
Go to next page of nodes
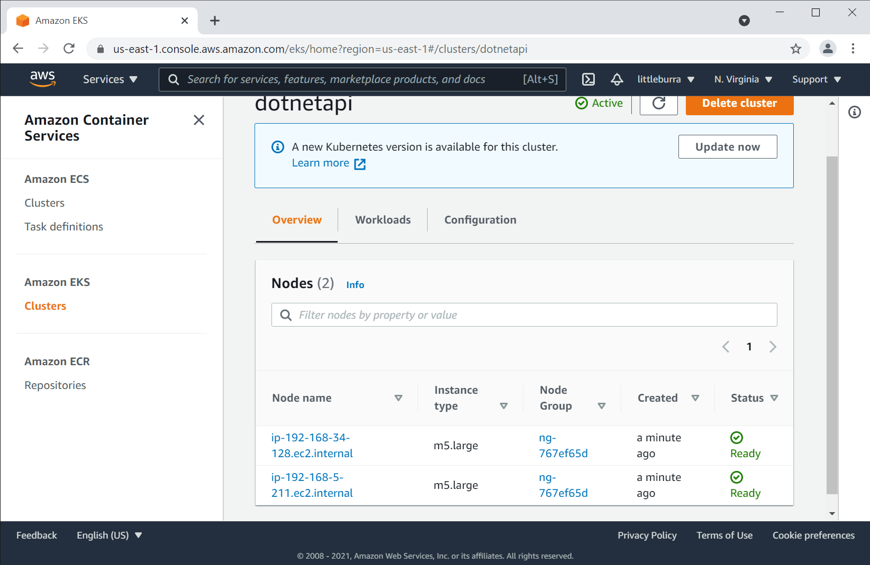point(773,347)
